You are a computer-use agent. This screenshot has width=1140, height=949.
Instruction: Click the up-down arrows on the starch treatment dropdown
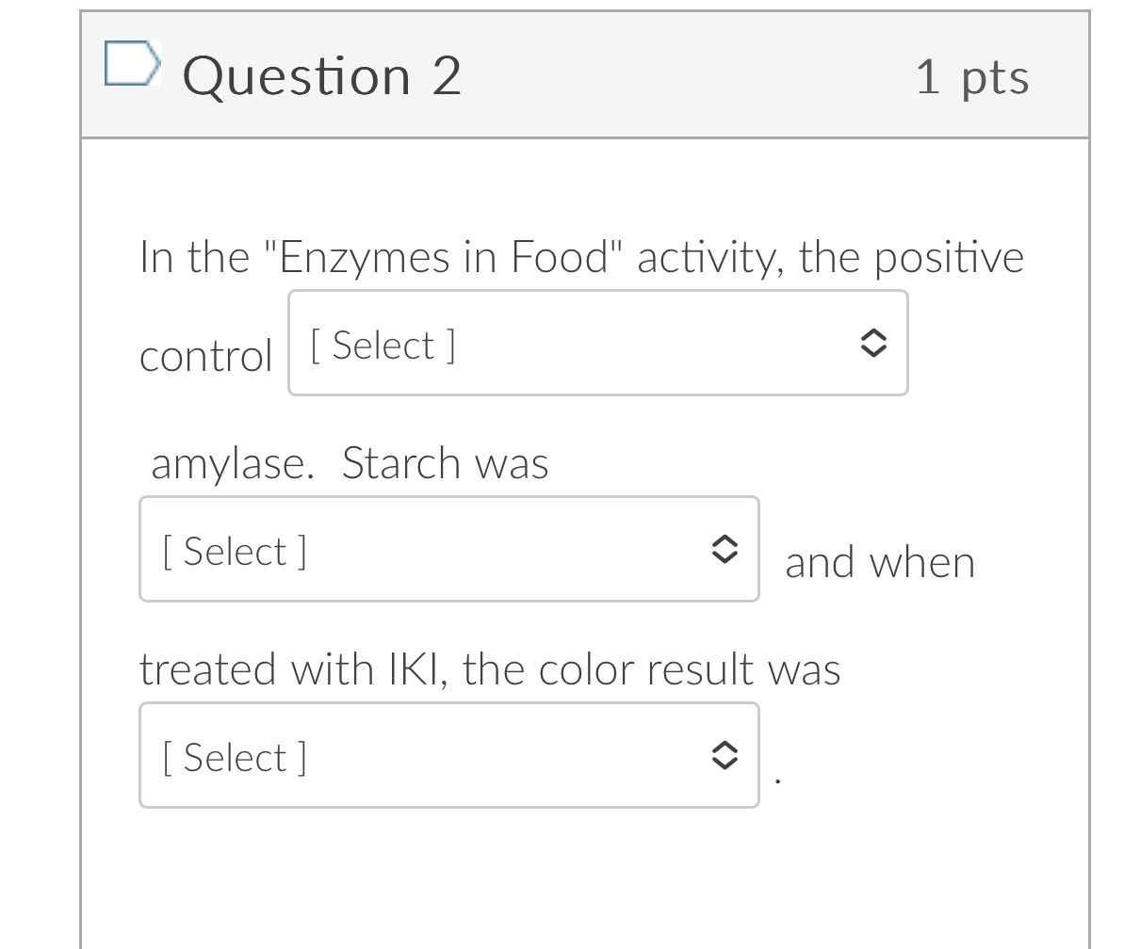click(725, 549)
